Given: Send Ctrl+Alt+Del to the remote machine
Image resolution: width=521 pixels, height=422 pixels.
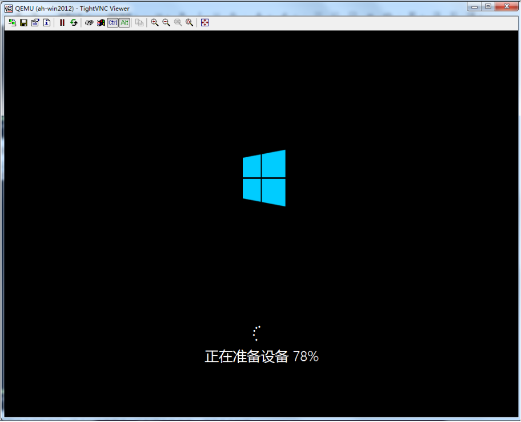Looking at the screenshot, I should pyautogui.click(x=89, y=23).
